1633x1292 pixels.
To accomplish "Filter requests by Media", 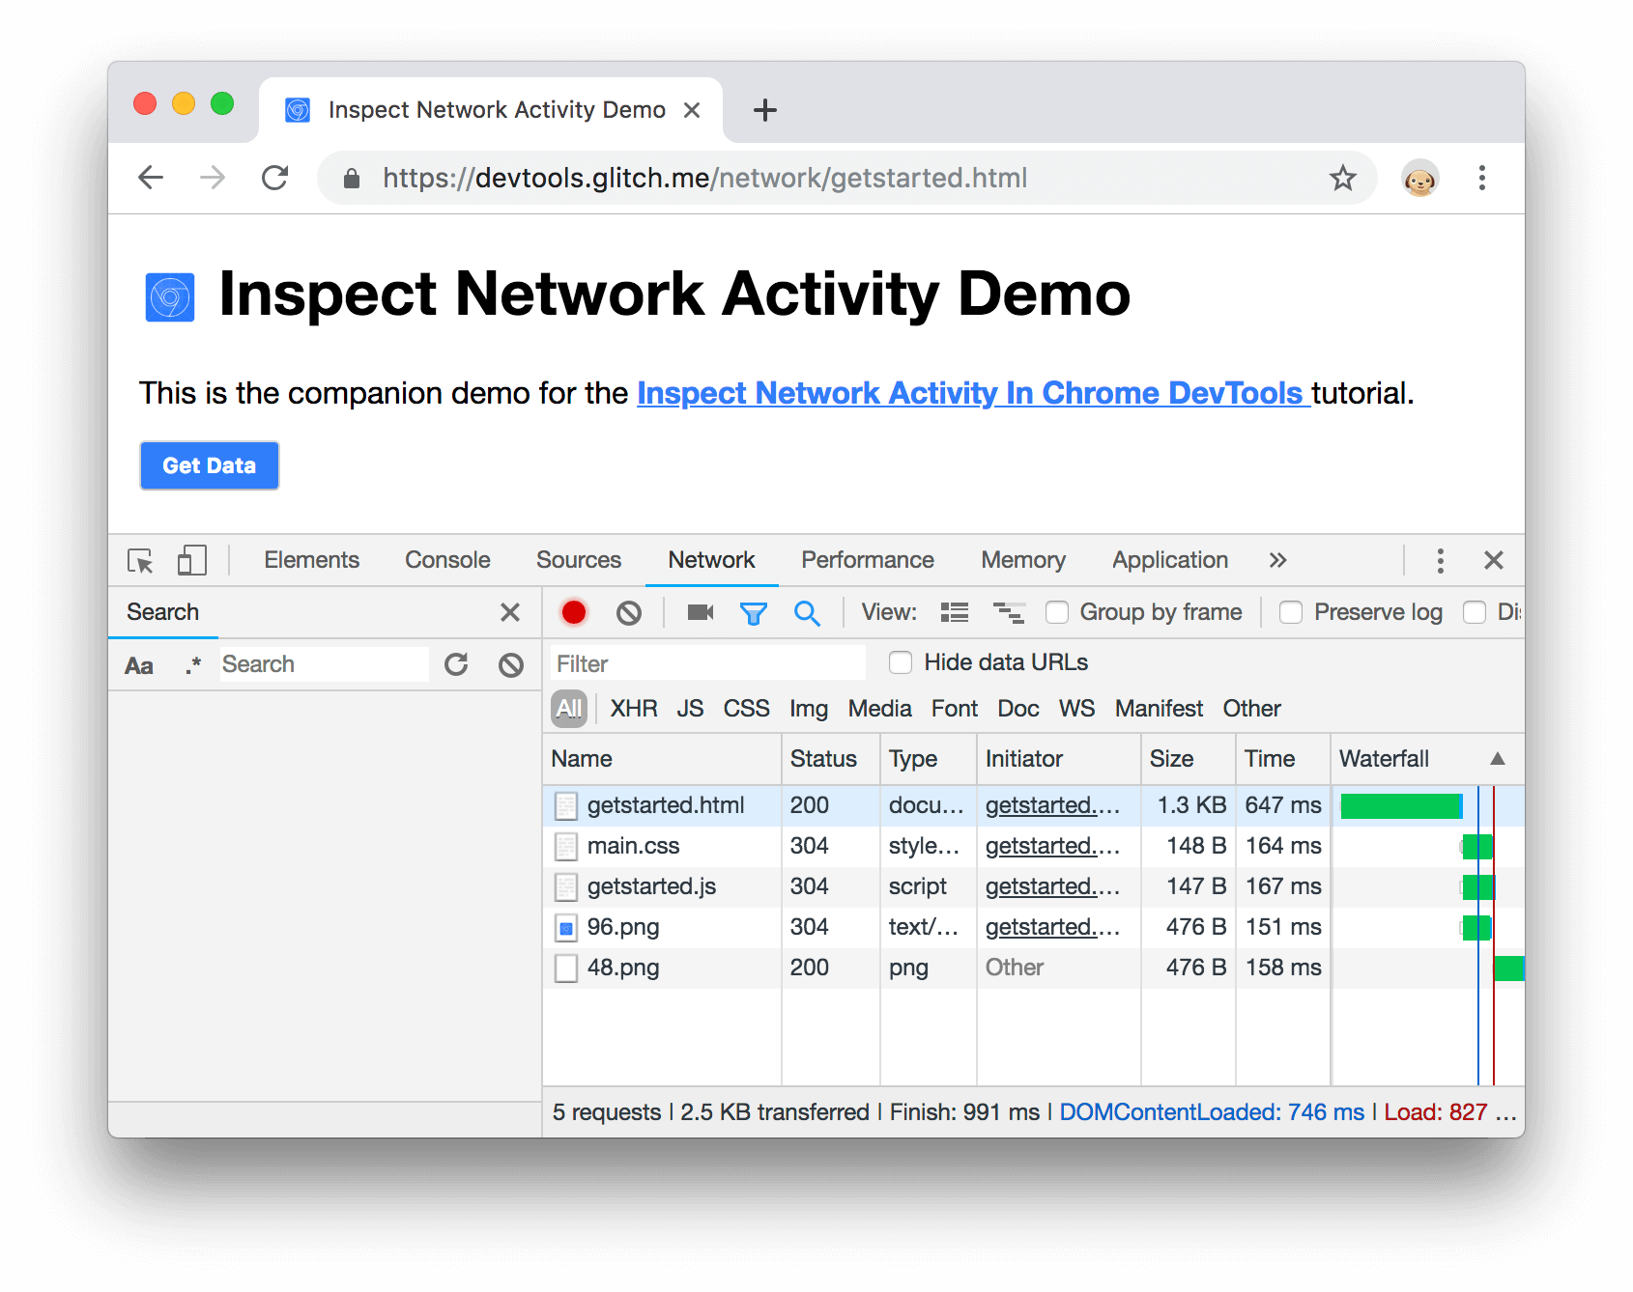I will tap(879, 709).
